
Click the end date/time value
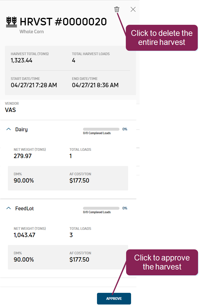[95, 85]
